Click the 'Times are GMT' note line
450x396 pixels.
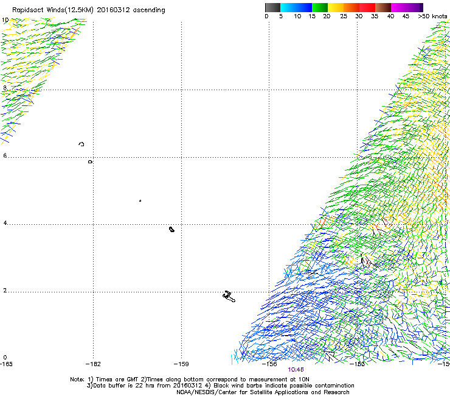[x=189, y=380]
